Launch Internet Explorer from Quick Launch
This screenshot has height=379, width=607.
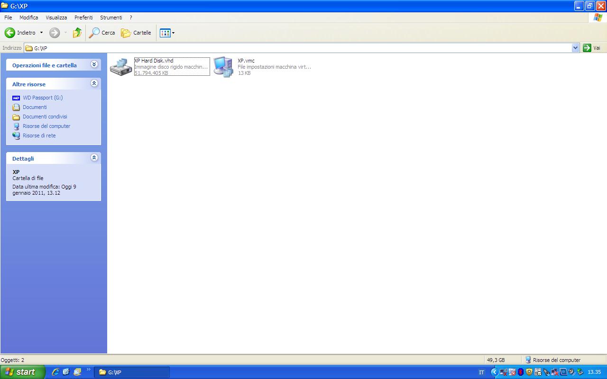(55, 372)
